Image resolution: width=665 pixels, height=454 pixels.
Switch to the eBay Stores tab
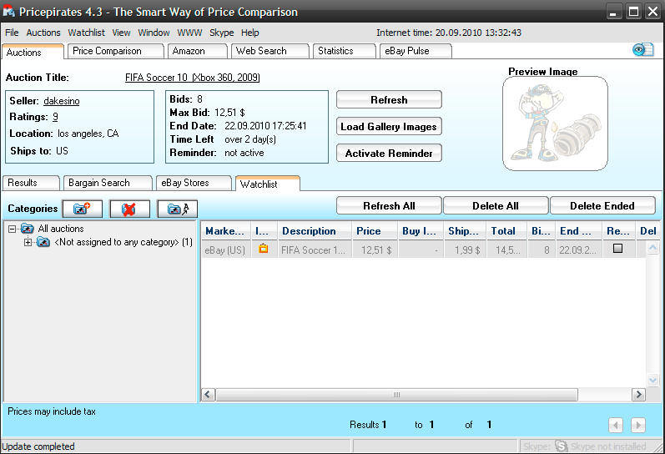coord(194,183)
